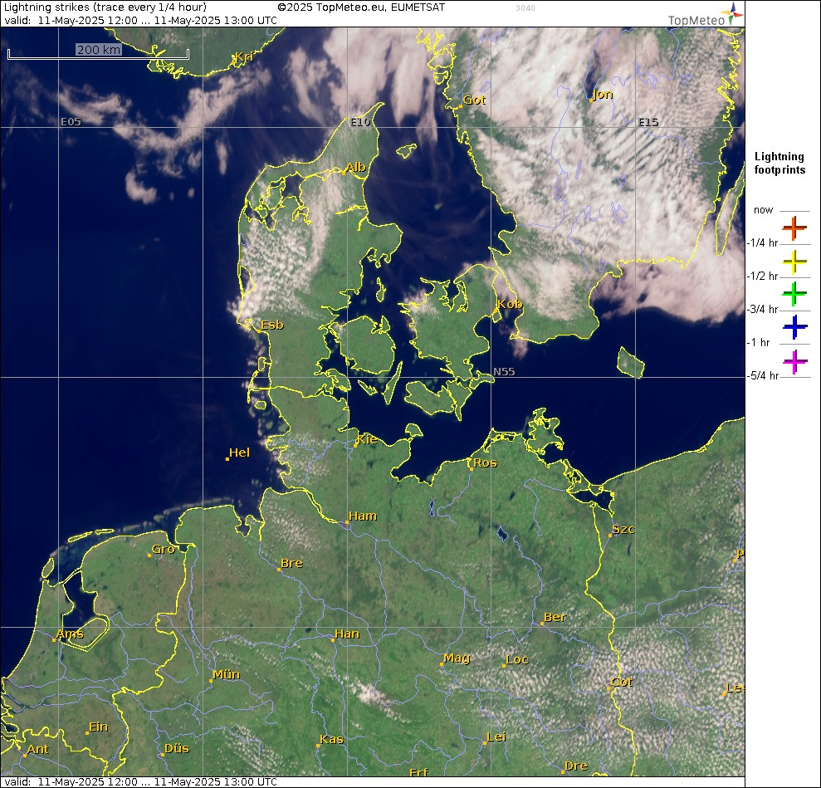Click the N55 latitude label
The height and width of the screenshot is (788, 821).
tap(504, 371)
